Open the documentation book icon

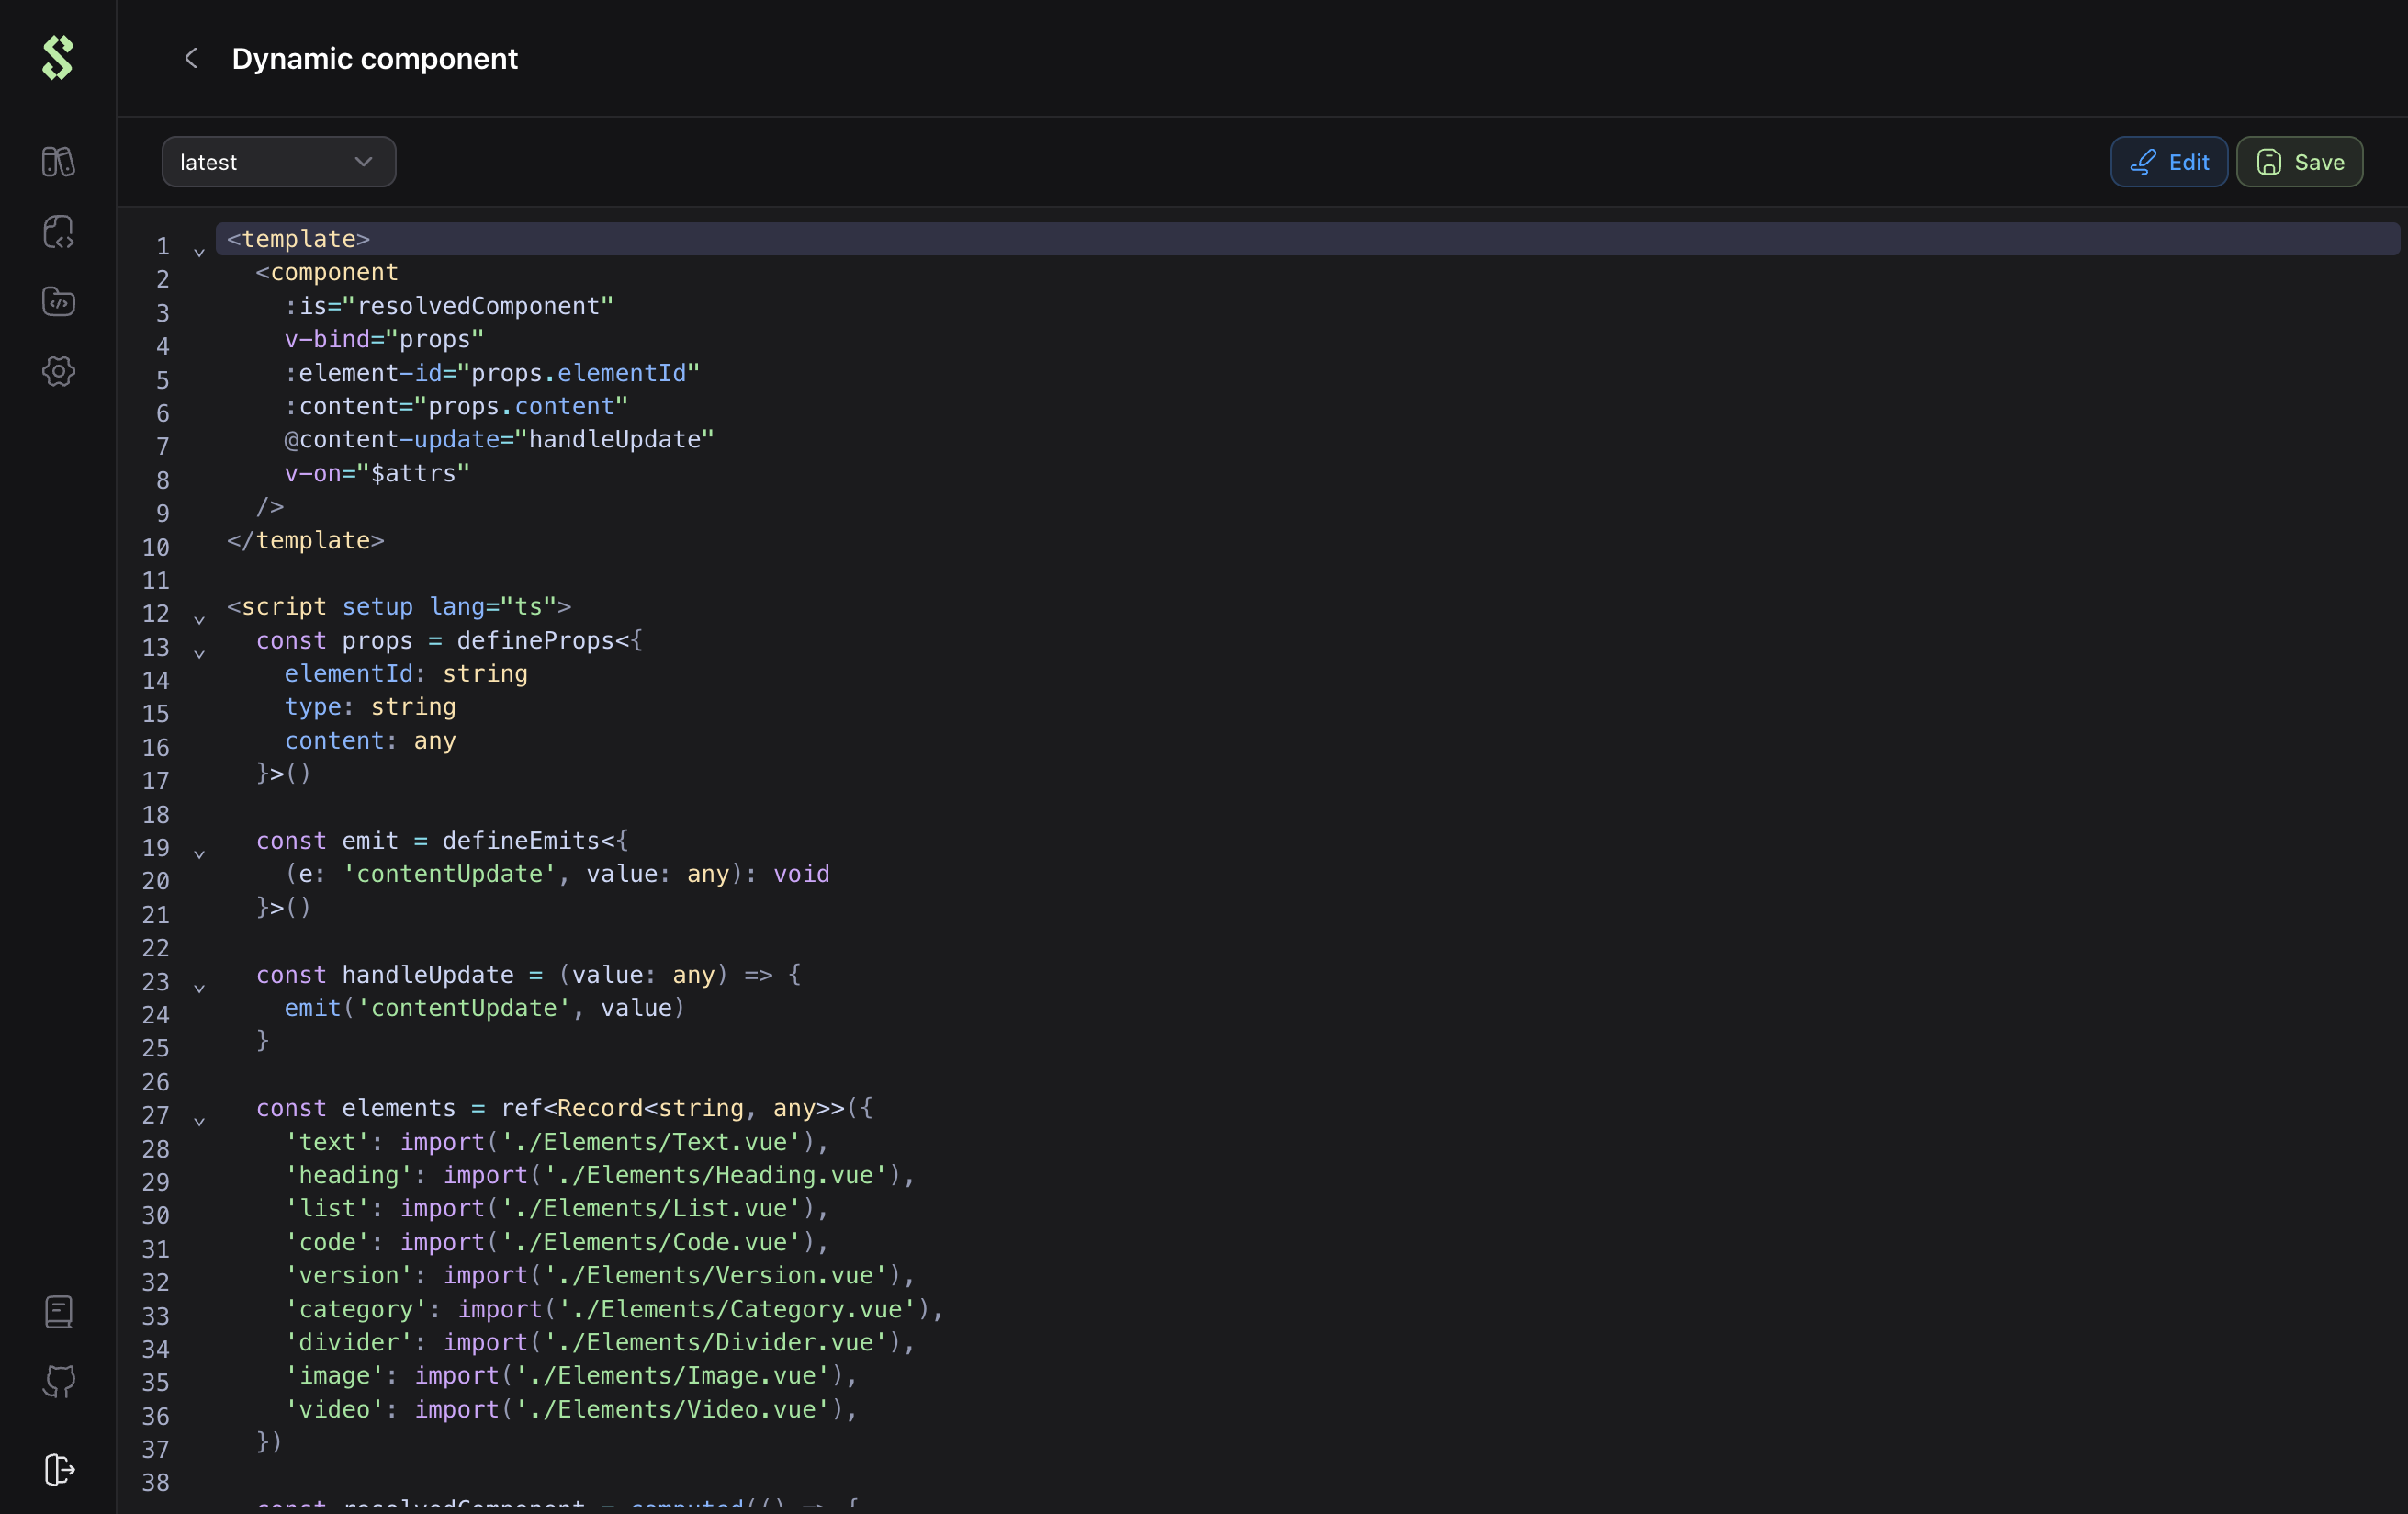point(58,1311)
